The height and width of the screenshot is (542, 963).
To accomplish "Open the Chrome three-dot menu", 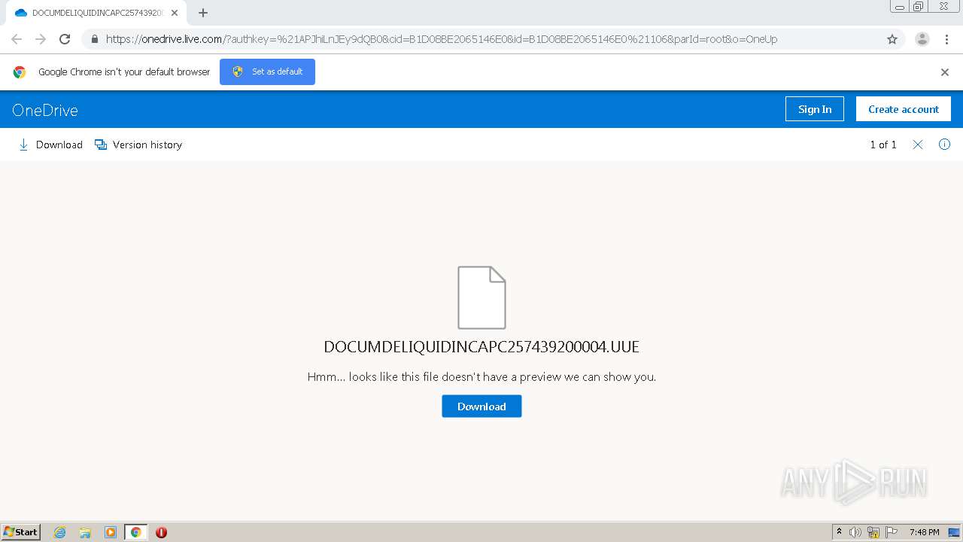I will tap(946, 39).
